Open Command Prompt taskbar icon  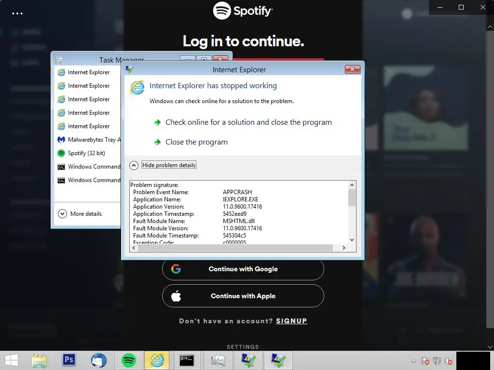[x=187, y=360]
